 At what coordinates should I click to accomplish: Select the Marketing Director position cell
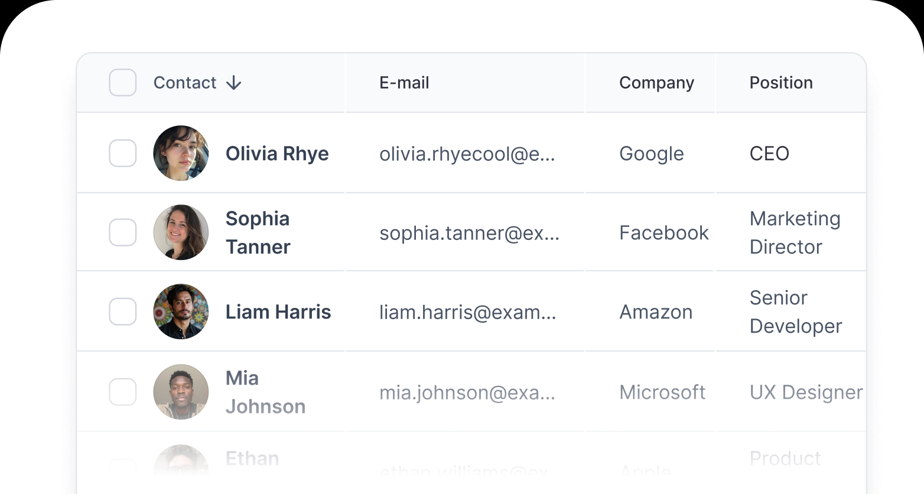(795, 233)
